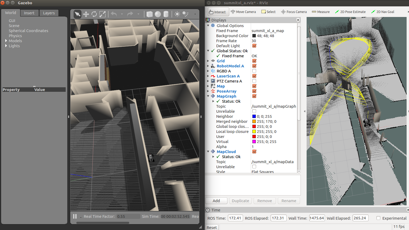
Task: Expand the Models tree item
Action: 6,41
